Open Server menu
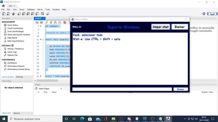 40,9
